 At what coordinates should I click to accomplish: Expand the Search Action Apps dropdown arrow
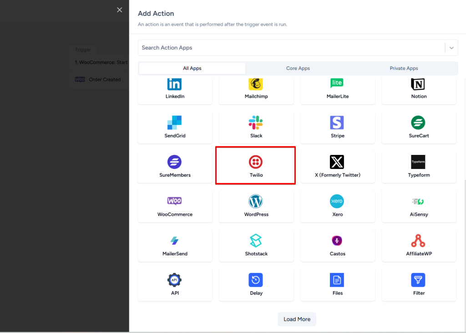click(451, 48)
